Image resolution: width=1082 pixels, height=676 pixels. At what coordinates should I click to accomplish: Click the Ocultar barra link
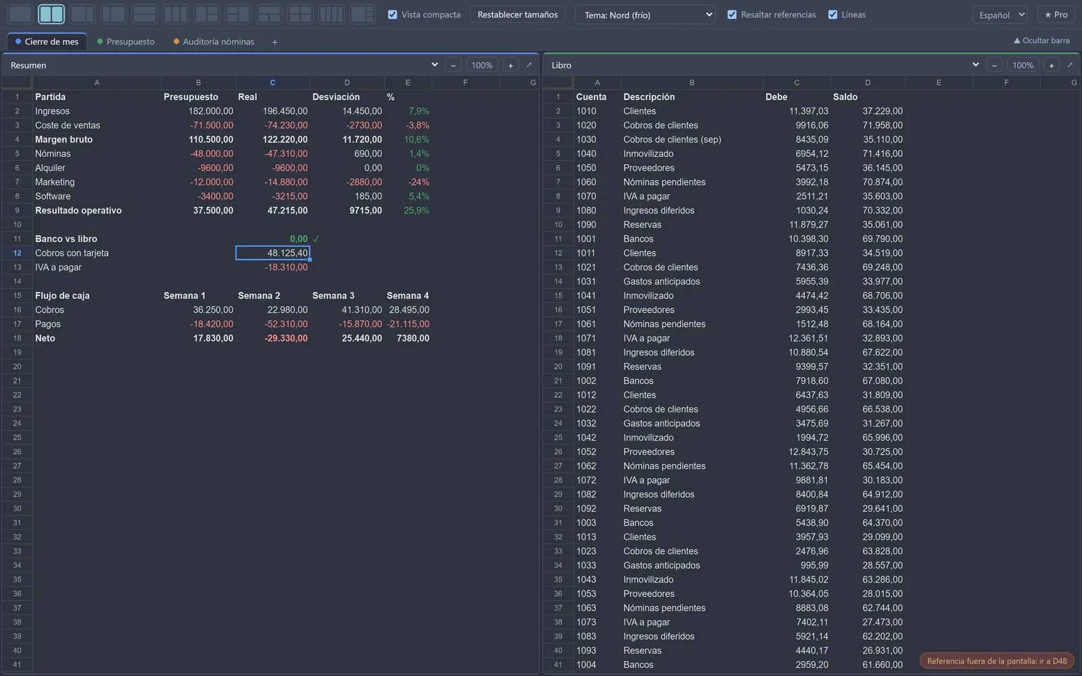[1041, 41]
